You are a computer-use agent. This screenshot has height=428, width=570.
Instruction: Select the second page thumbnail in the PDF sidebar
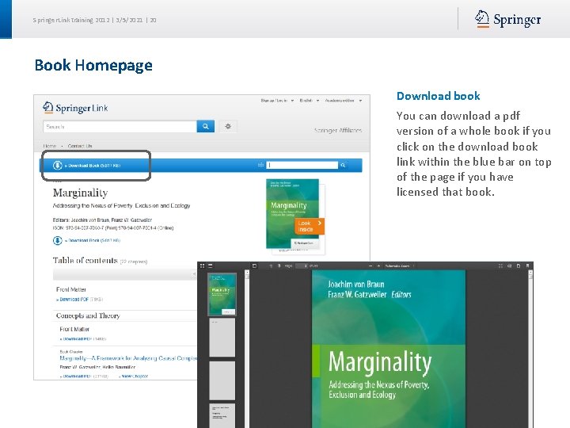222,338
